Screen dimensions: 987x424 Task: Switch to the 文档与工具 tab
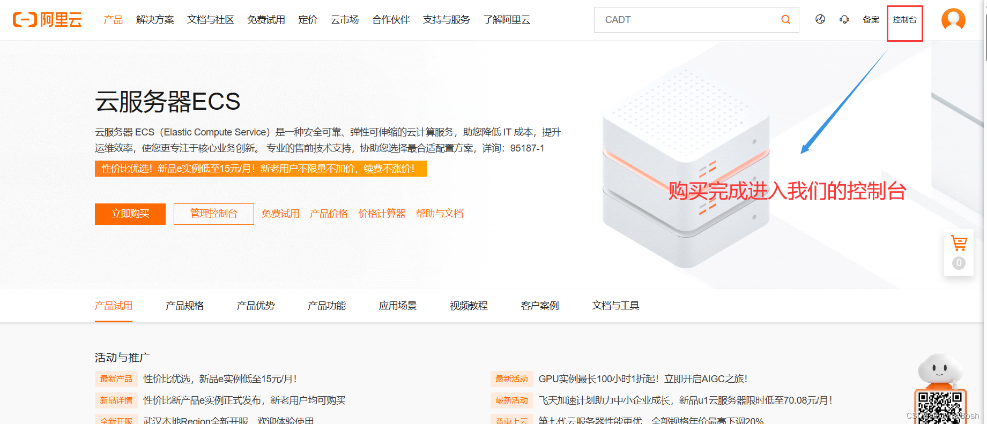pyautogui.click(x=615, y=306)
